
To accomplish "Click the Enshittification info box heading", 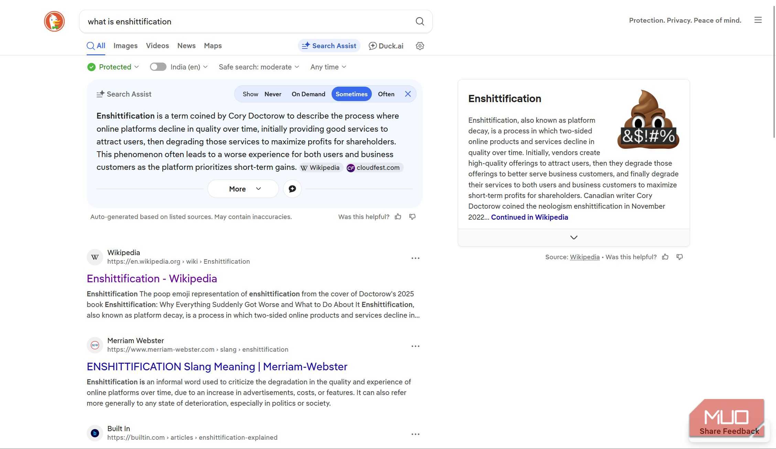I will coord(505,99).
